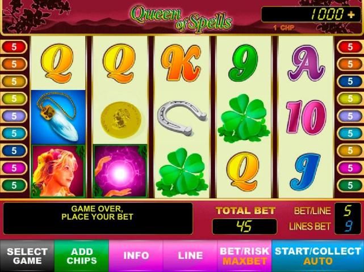364x272 pixels.
Task: Select the magenta payline marker on left side
Action: 14,168
